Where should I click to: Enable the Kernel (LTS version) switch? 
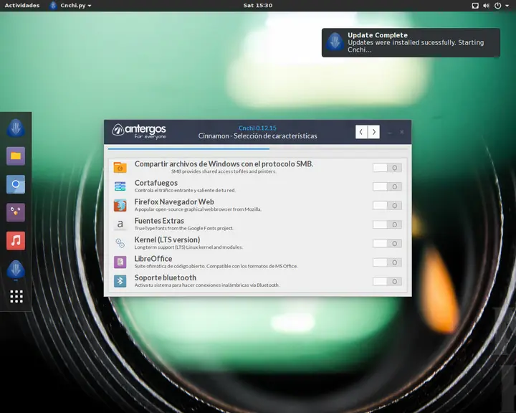coord(387,243)
